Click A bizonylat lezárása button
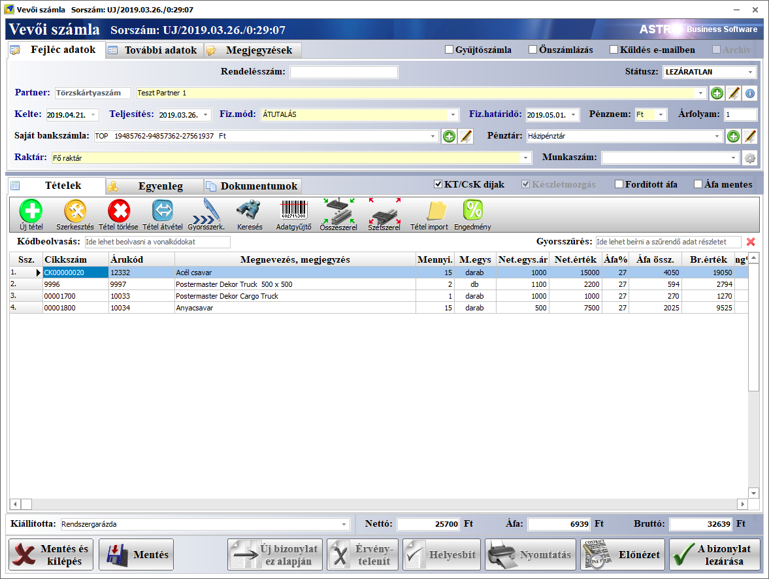769x579 pixels. coord(715,554)
